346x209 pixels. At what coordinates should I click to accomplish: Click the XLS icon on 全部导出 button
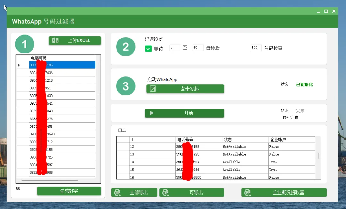point(118,193)
